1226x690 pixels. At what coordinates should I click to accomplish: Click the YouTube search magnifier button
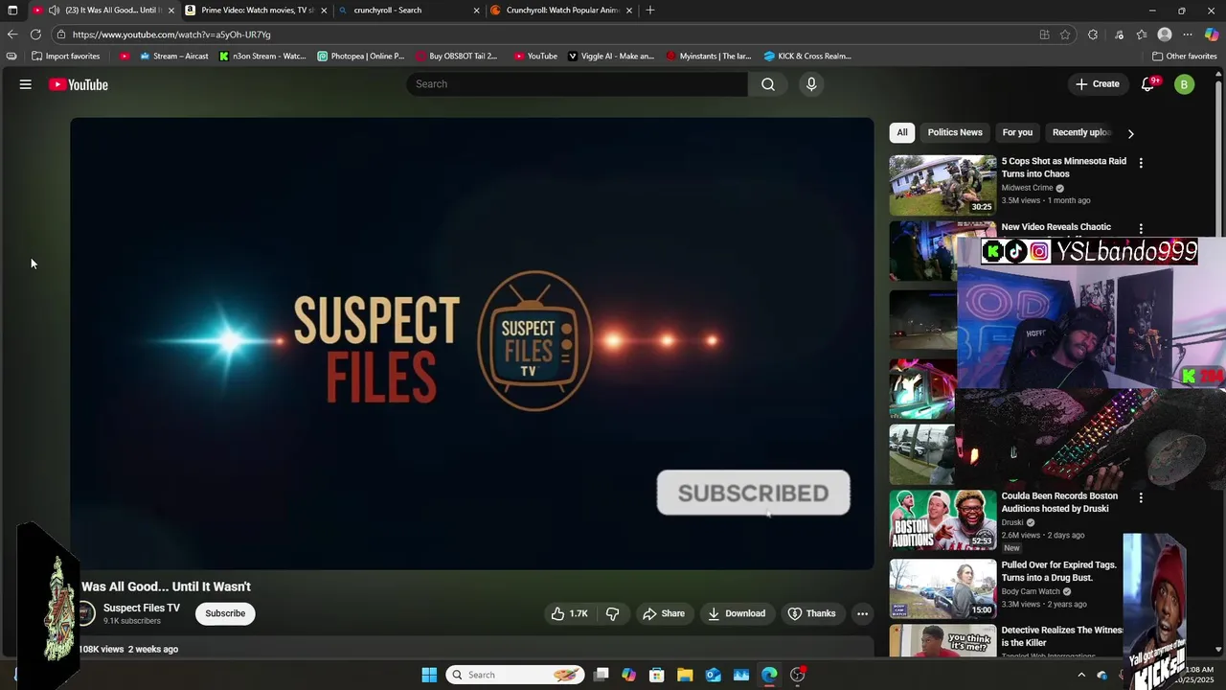tap(767, 84)
